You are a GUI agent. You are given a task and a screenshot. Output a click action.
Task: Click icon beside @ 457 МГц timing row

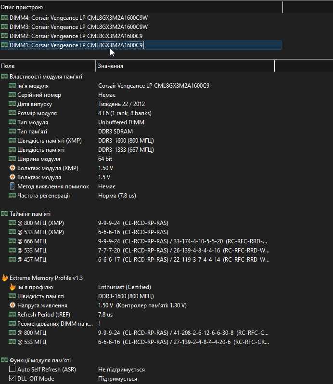pos(12,260)
